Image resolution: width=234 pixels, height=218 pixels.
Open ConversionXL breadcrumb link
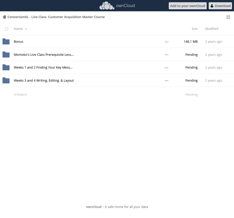pyautogui.click(x=56, y=17)
